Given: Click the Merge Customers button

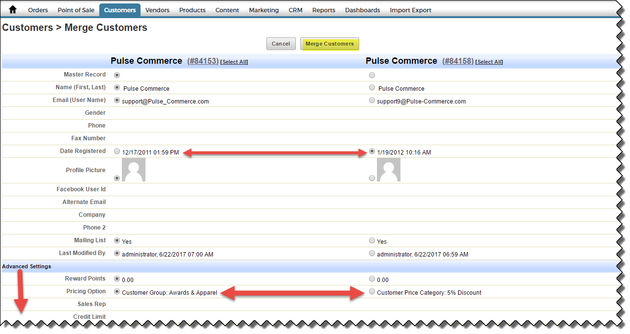Looking at the screenshot, I should pos(330,44).
